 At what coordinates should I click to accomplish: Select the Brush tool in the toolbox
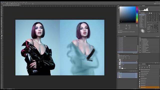tap(1, 16)
